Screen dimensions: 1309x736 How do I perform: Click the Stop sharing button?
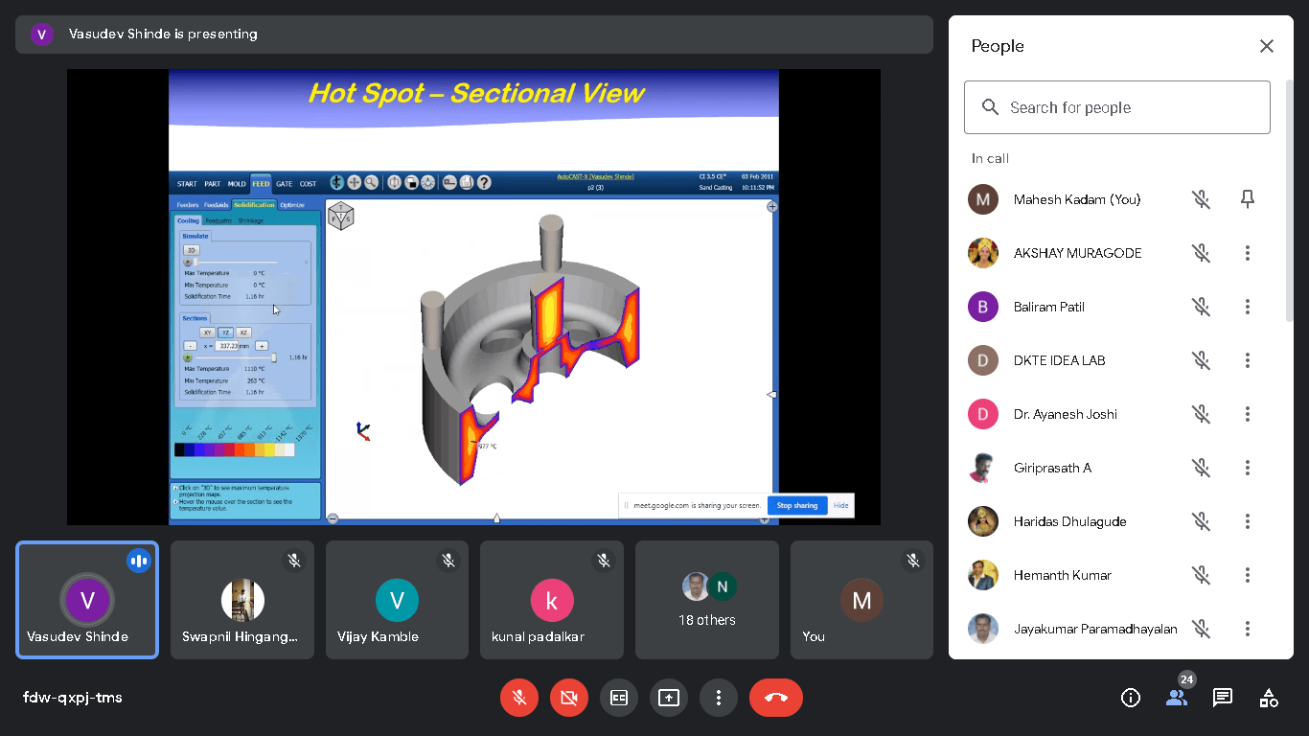[x=797, y=505]
